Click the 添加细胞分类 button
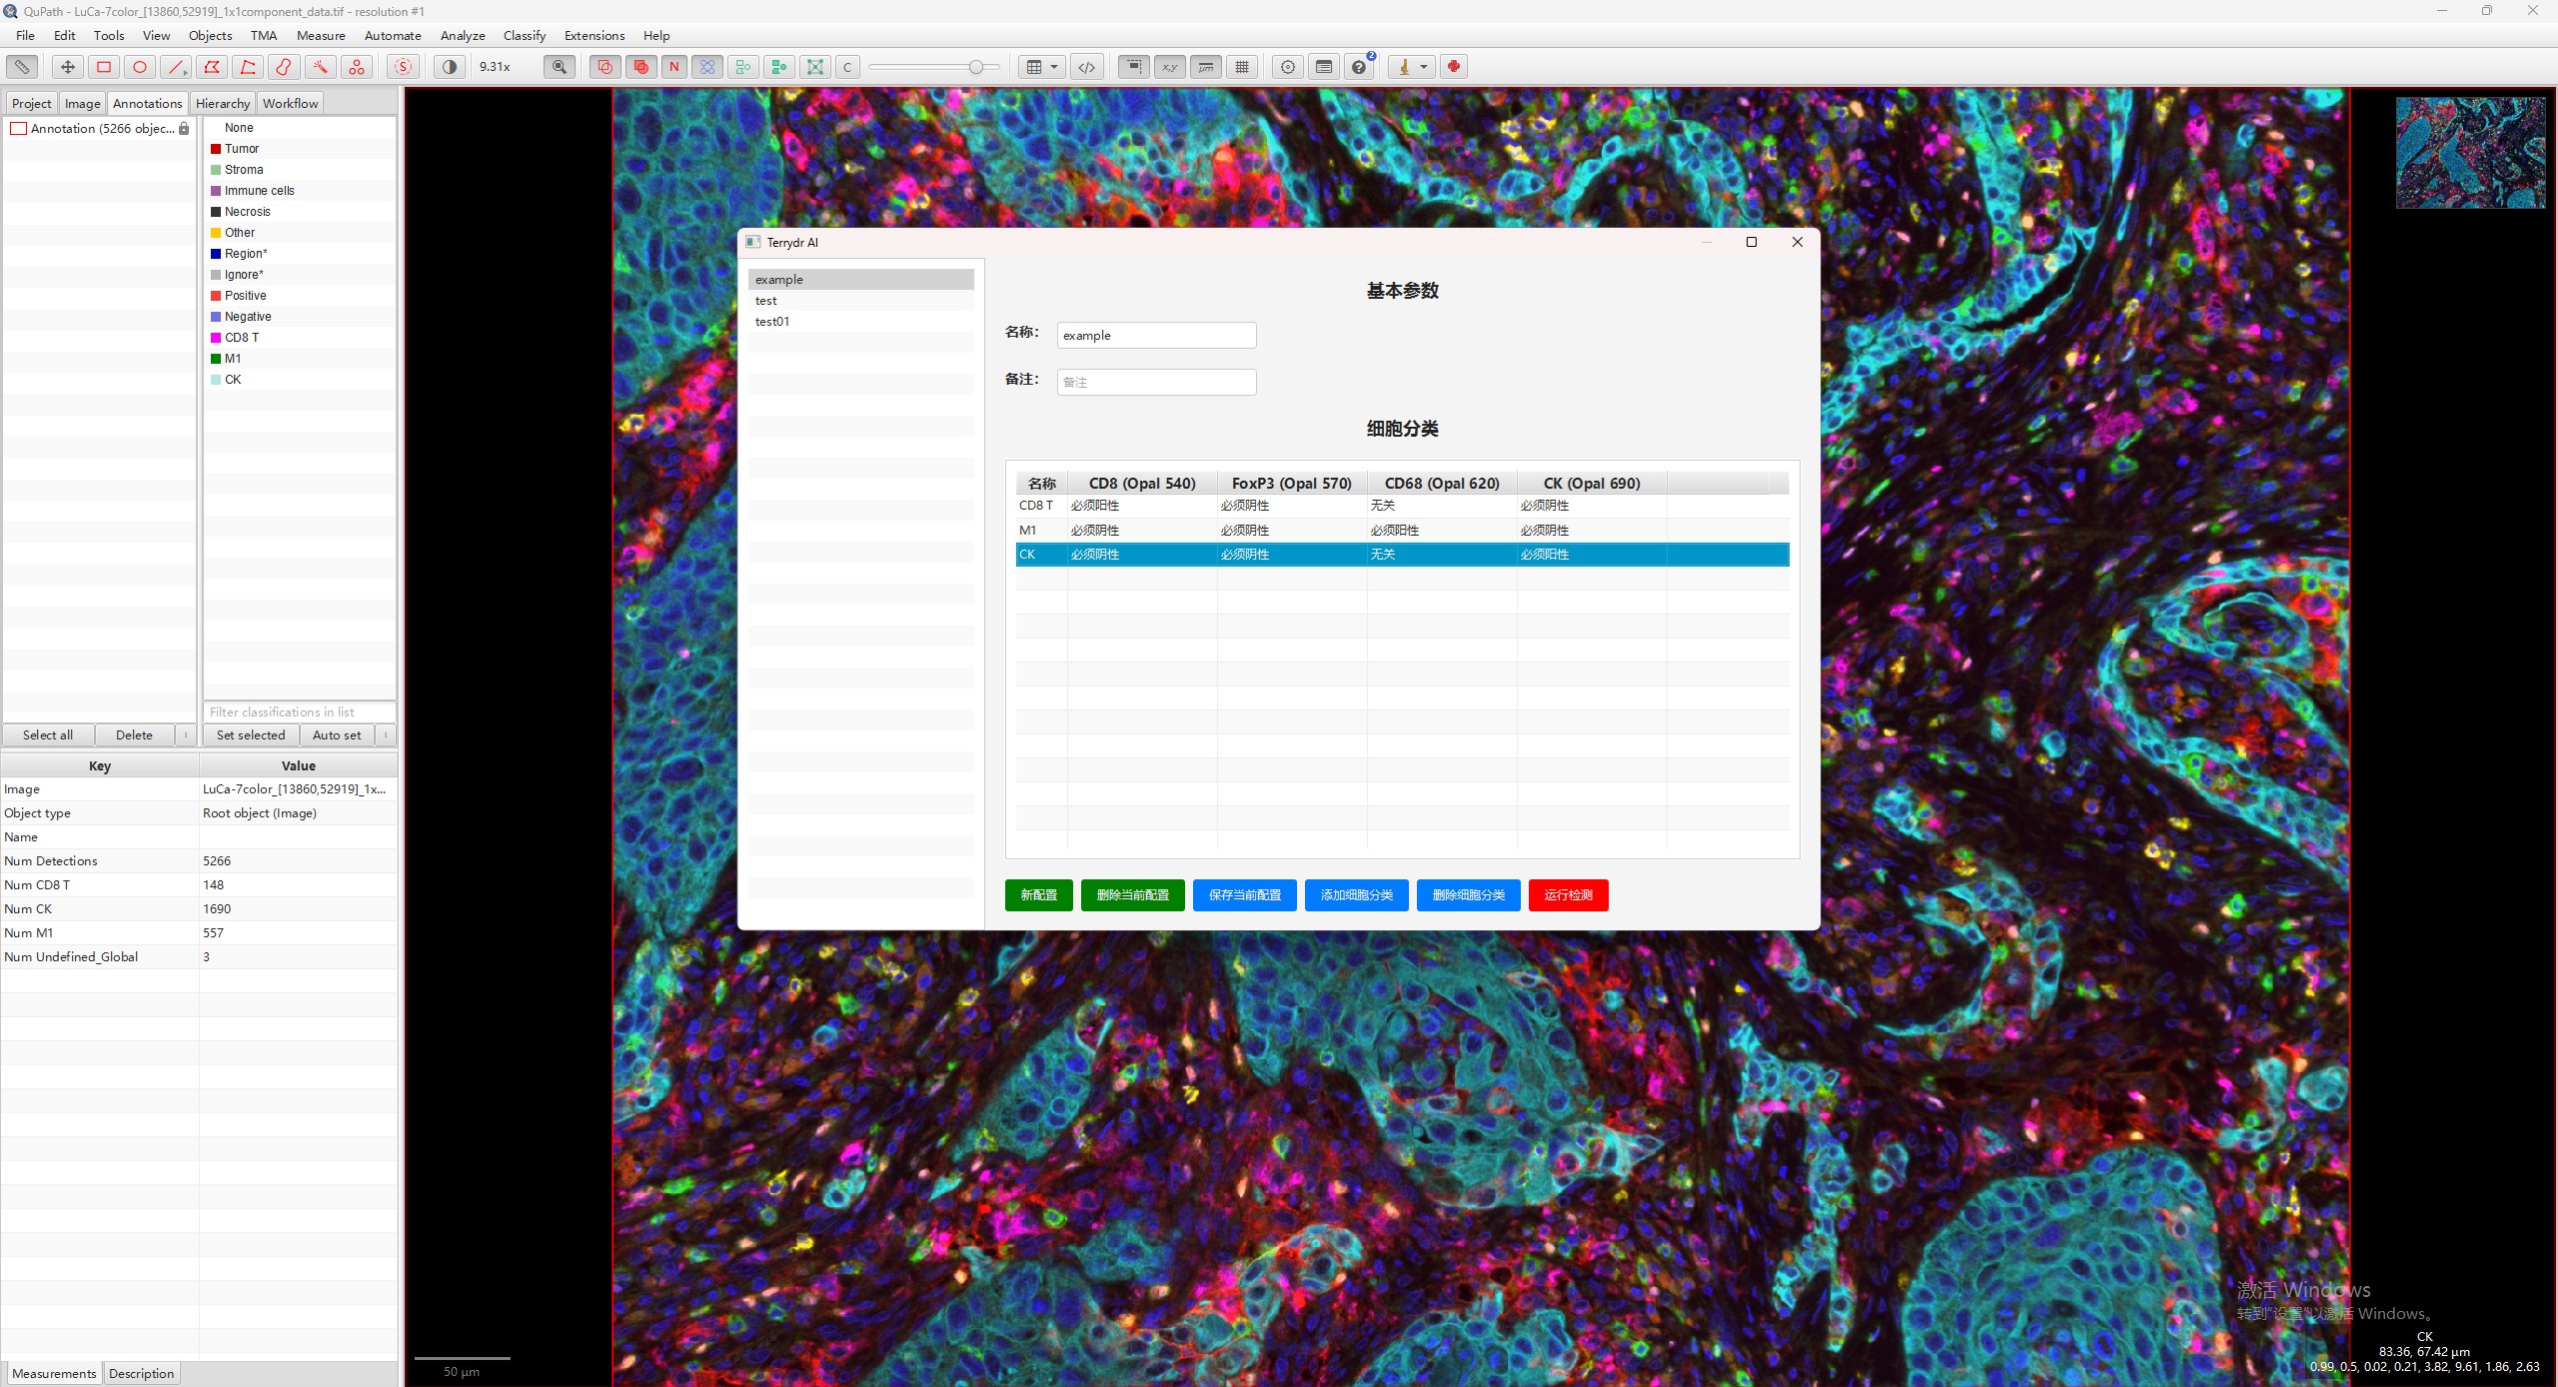This screenshot has width=2558, height=1387. 1356,894
